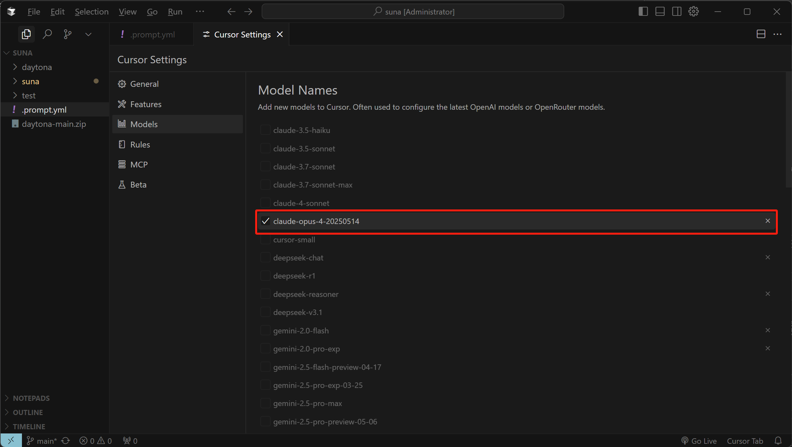Click the main* git branch indicator
Viewport: 792px width, 447px height.
tap(41, 441)
